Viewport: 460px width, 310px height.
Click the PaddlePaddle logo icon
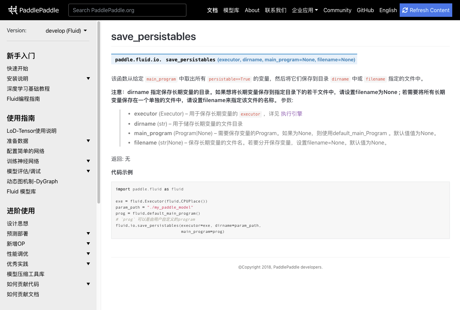[13, 10]
